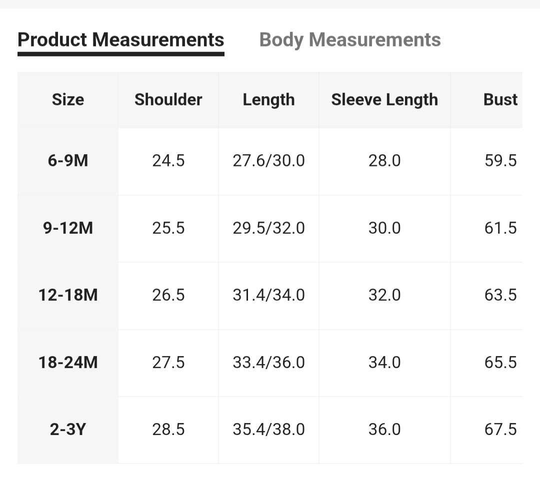Click bust value 65.5 for 18-24M
The width and height of the screenshot is (540, 478).
point(500,362)
